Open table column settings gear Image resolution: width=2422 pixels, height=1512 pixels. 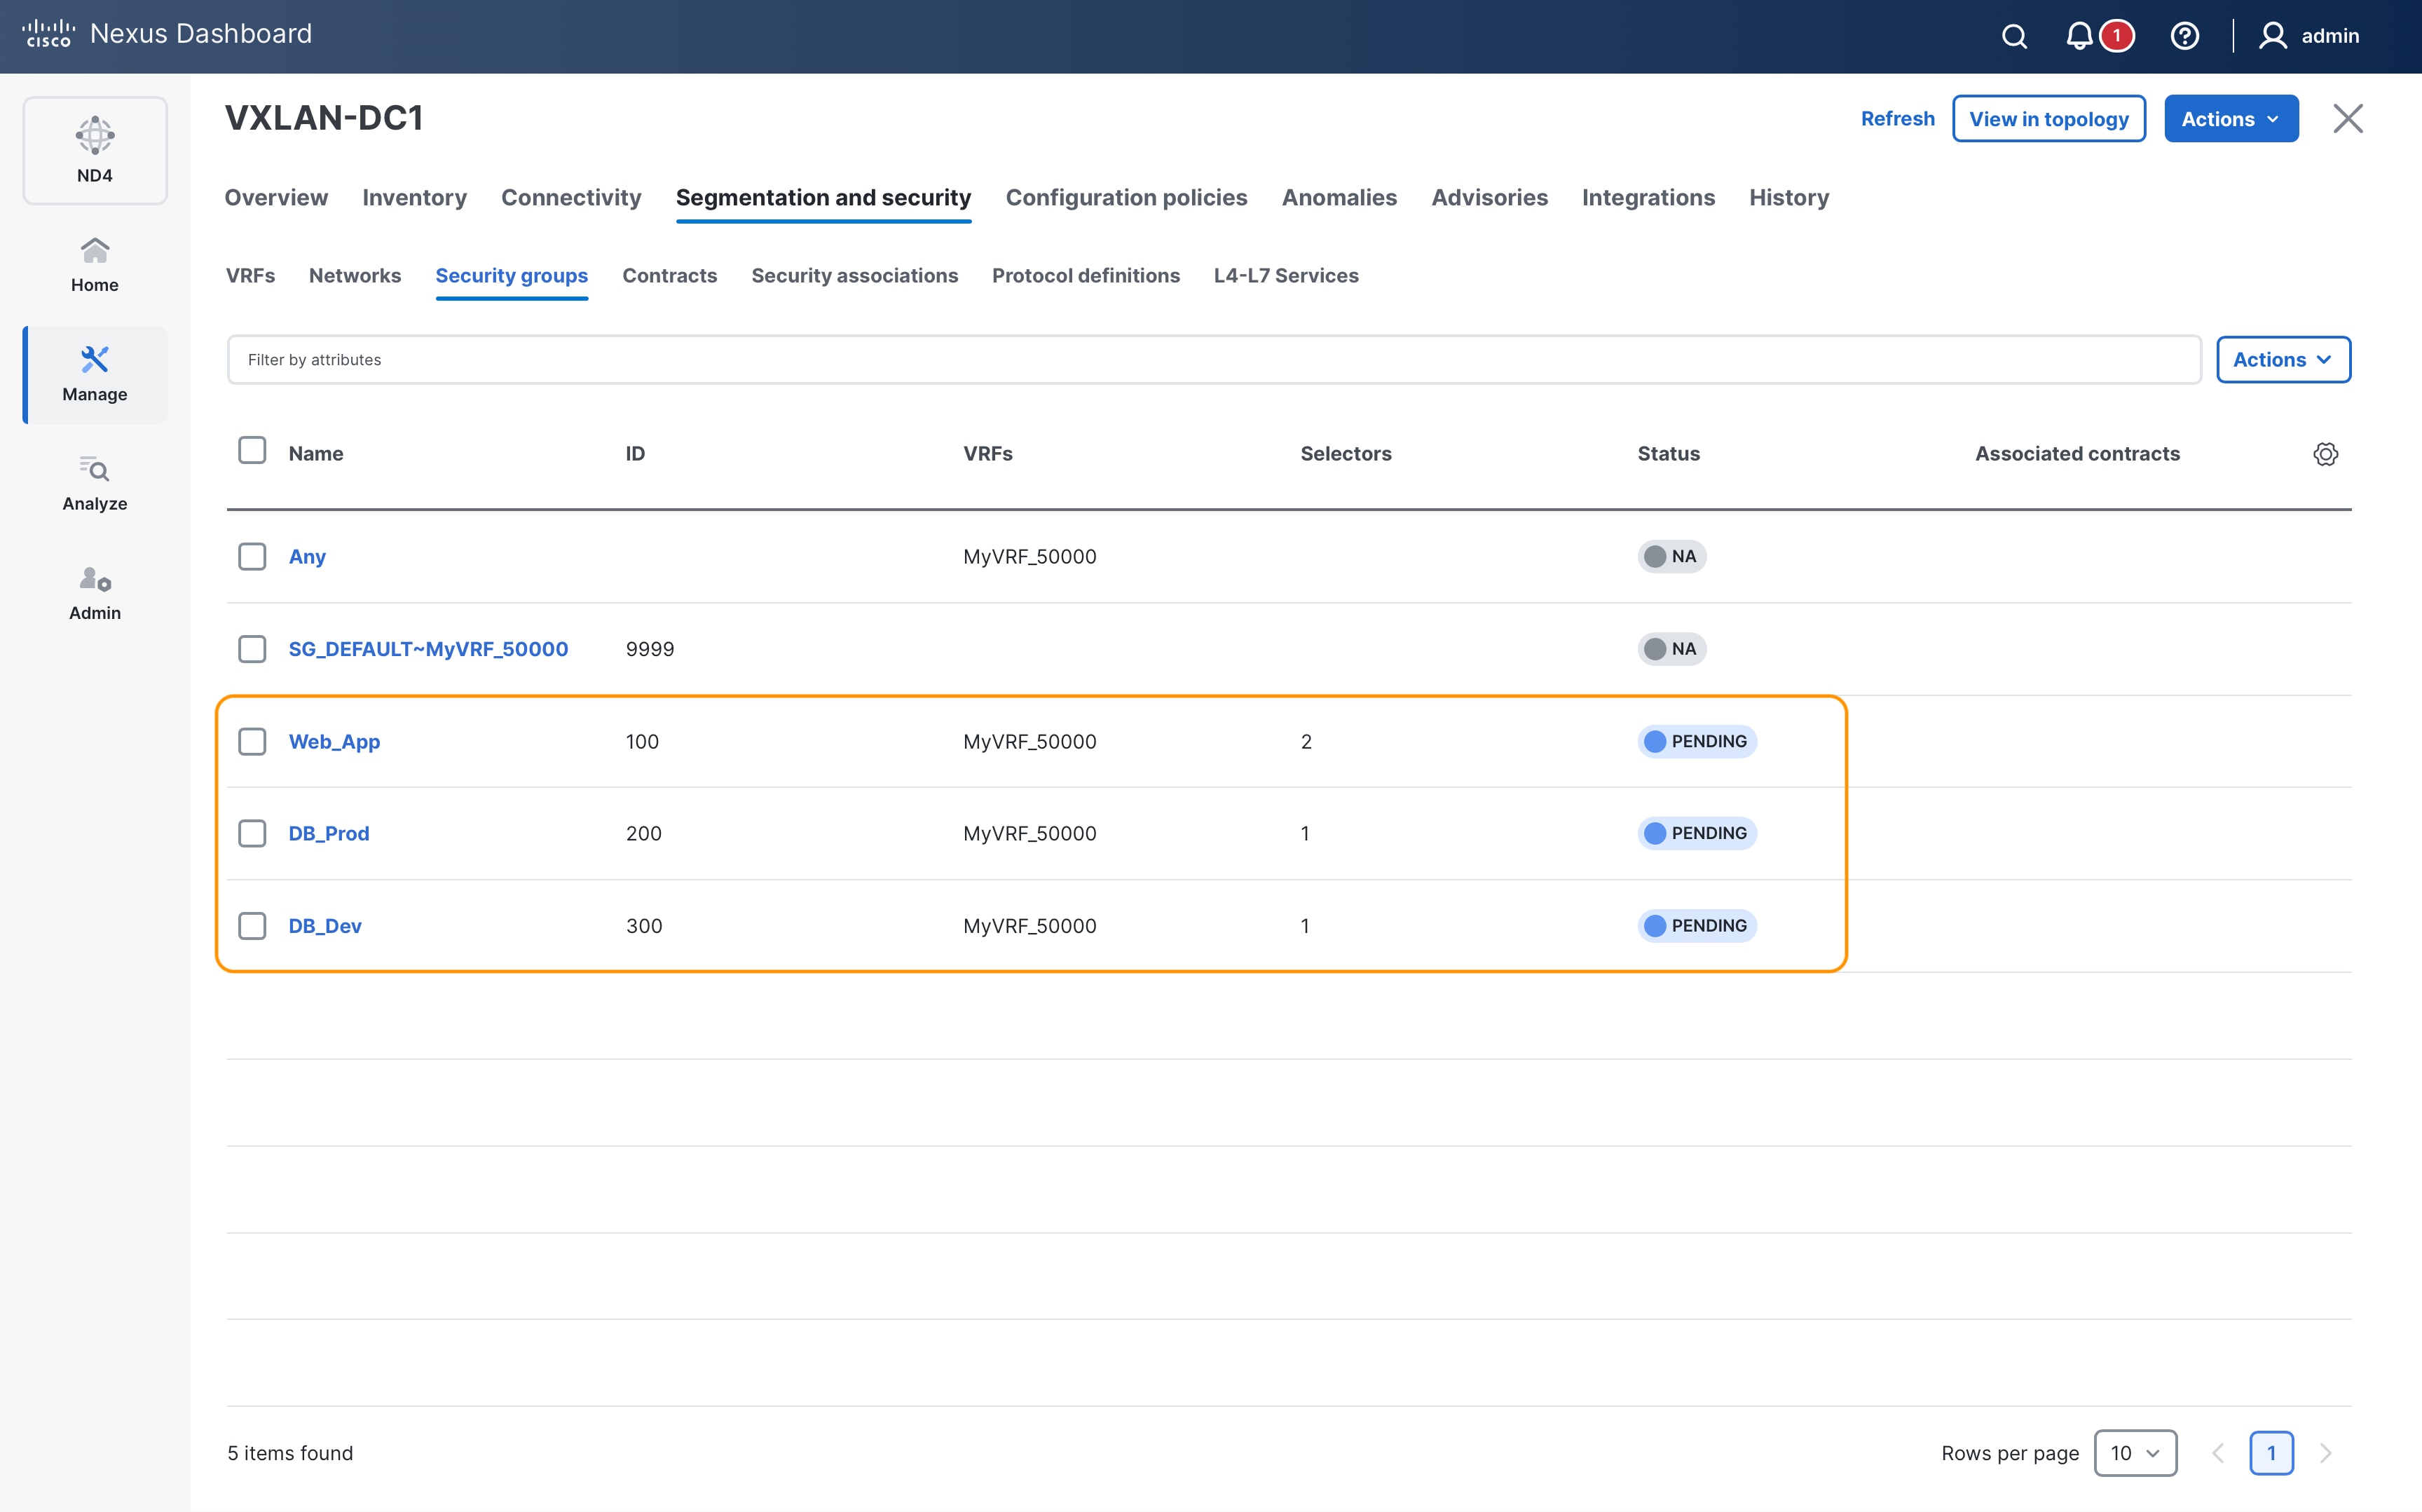coord(2325,454)
